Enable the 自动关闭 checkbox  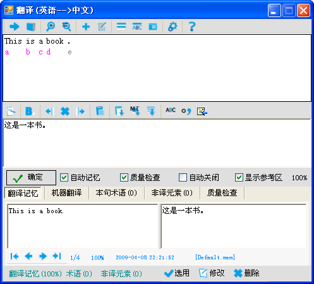pos(183,178)
